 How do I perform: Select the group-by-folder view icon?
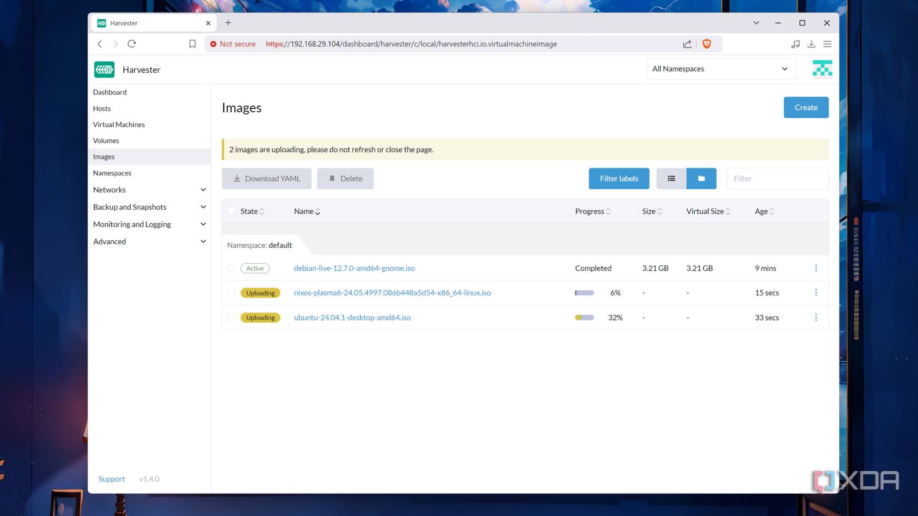(701, 178)
